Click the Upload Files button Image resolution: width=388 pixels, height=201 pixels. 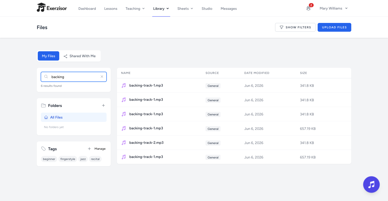coord(334,27)
